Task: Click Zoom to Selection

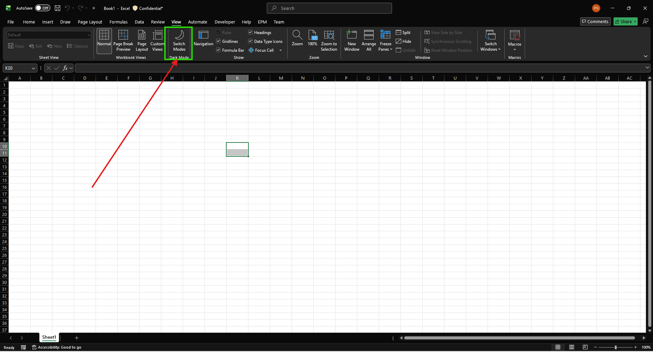Action: tap(329, 41)
